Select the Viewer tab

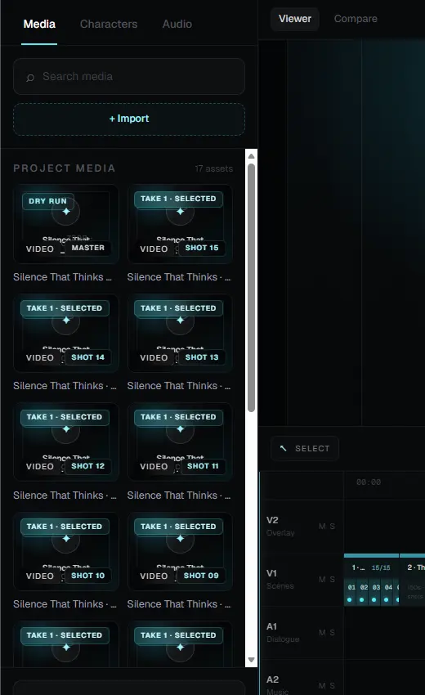295,19
